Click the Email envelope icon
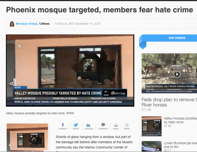 pos(116,126)
